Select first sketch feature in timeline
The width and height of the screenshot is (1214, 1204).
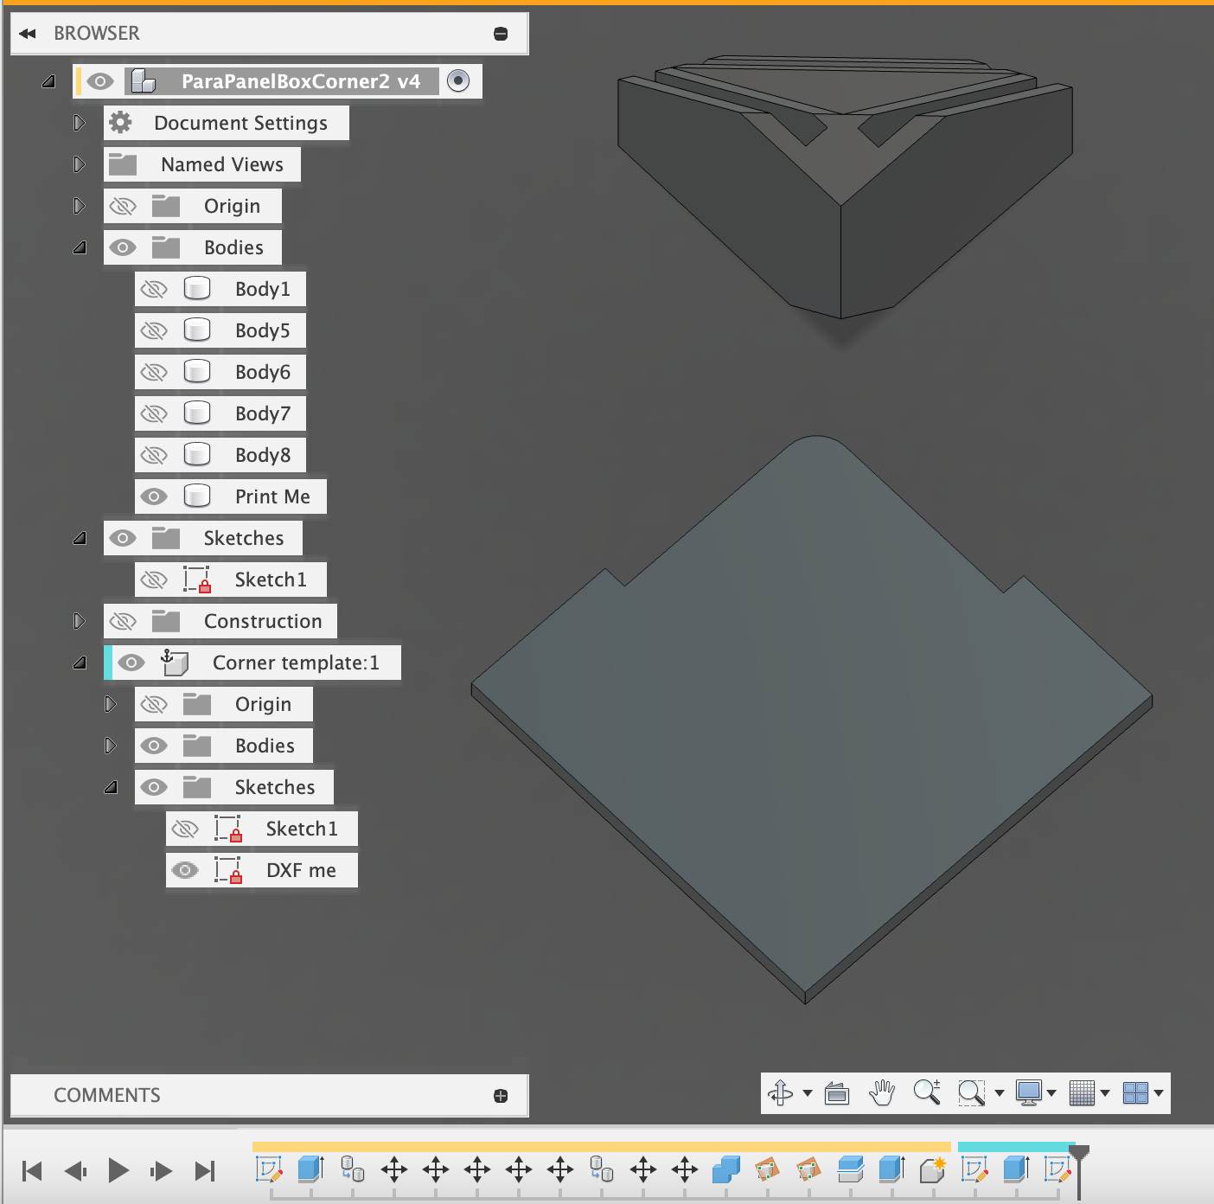pos(269,1170)
